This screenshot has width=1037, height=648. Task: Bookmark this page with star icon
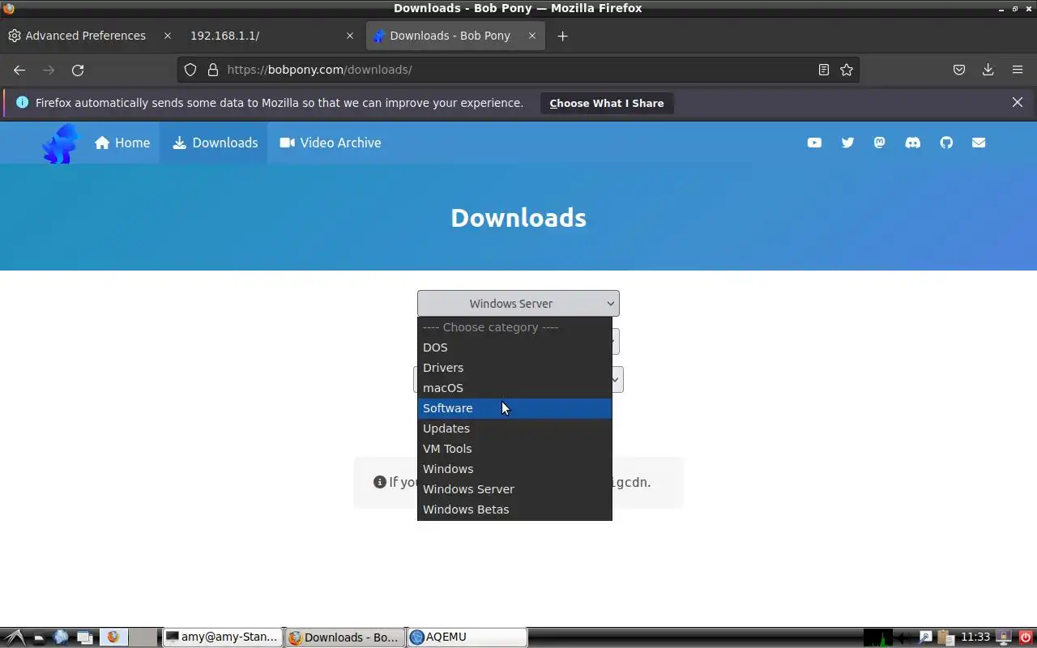coord(847,70)
